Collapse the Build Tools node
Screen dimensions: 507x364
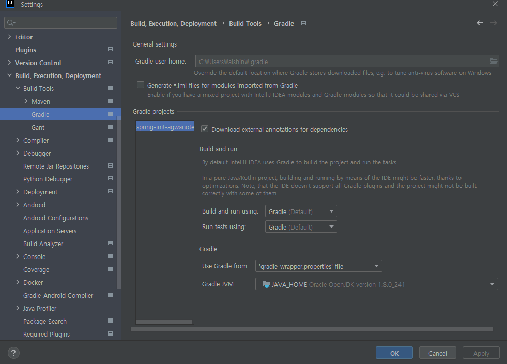click(18, 88)
